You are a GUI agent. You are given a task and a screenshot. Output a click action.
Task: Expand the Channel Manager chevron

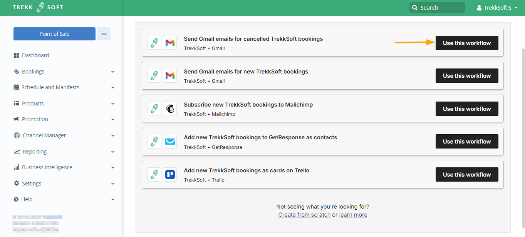113,135
